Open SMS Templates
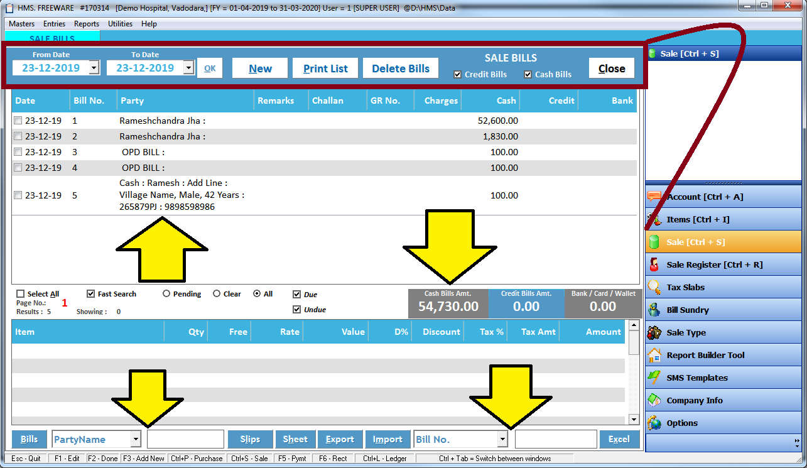Viewport: 807px width, 468px height. click(696, 378)
